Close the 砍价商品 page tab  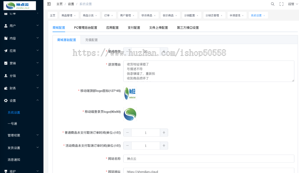pos(176,16)
